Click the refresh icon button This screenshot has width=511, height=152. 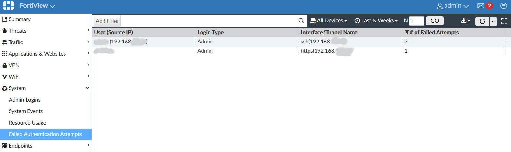coord(482,21)
